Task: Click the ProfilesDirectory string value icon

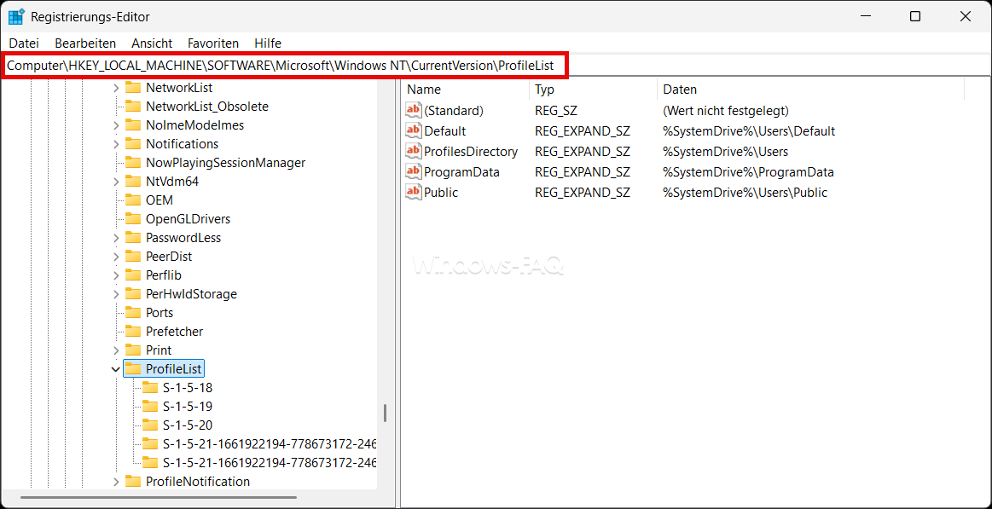Action: (x=413, y=151)
